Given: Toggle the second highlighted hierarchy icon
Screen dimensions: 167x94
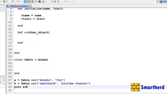Looking at the screenshot, I should pos(29,1).
